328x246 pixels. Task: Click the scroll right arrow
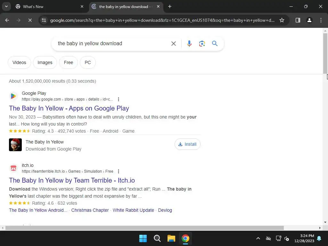coord(320,228)
